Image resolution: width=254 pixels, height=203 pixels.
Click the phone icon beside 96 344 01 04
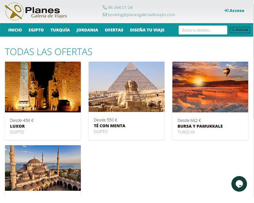point(105,7)
